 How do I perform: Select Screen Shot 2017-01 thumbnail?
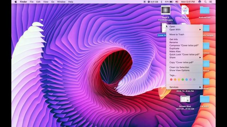[185, 99]
